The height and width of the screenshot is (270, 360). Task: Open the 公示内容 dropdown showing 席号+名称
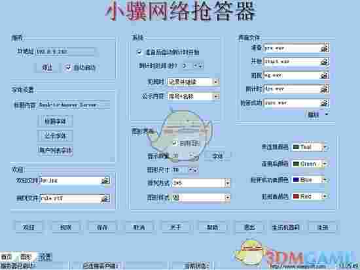coord(216,97)
